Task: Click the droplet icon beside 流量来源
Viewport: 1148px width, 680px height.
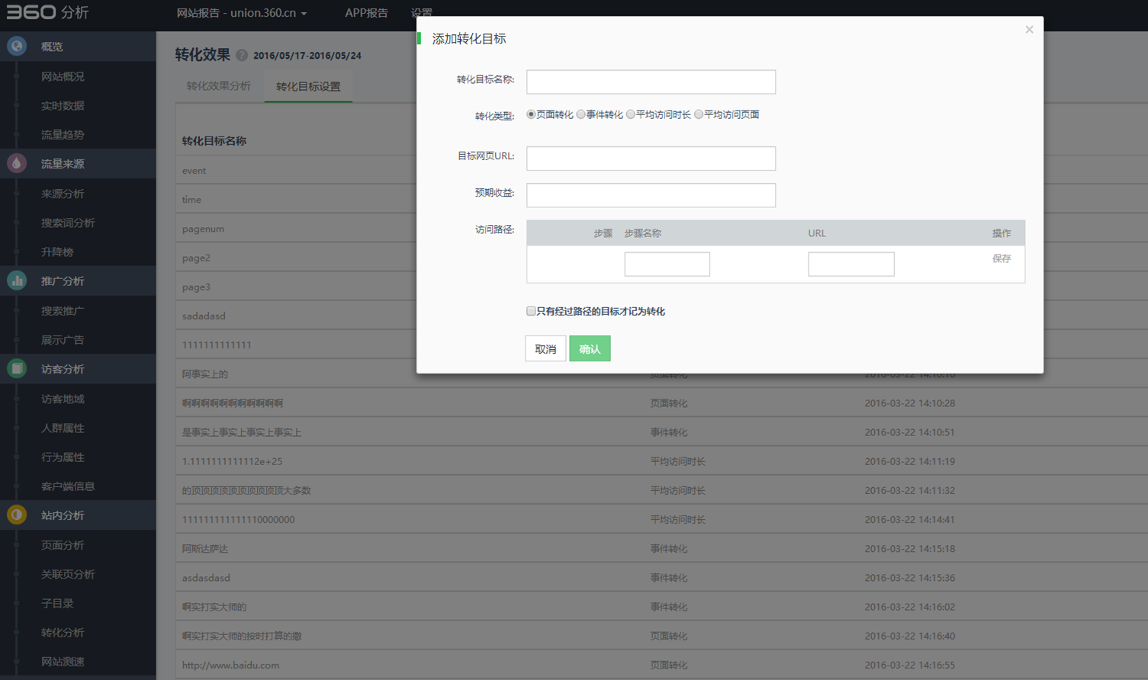Action: (17, 164)
